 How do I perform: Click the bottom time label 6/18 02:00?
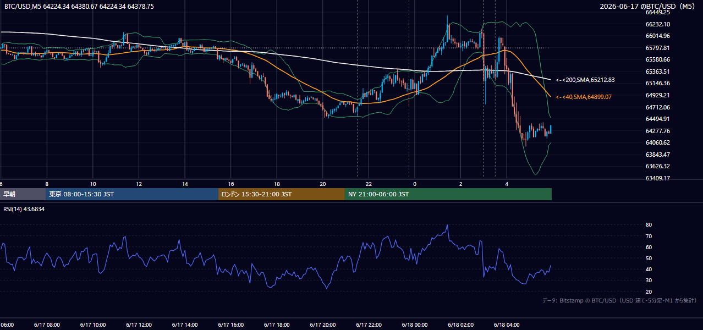pyautogui.click(x=461, y=325)
